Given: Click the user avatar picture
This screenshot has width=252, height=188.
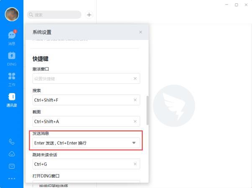Looking at the screenshot, I should tap(12, 14).
